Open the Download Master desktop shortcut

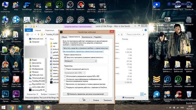click(168, 96)
